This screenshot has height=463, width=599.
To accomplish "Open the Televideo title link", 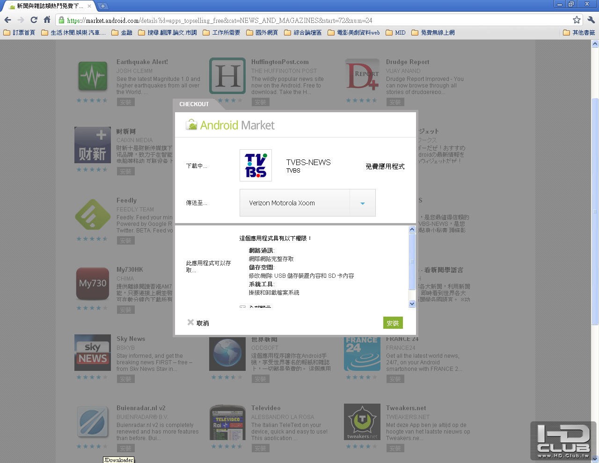I will pyautogui.click(x=266, y=408).
